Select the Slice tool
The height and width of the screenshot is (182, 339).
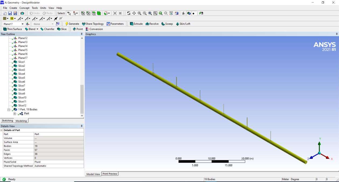click(x=62, y=29)
